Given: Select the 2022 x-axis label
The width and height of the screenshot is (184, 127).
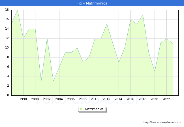Looking at the screenshot, I should 166,99.
